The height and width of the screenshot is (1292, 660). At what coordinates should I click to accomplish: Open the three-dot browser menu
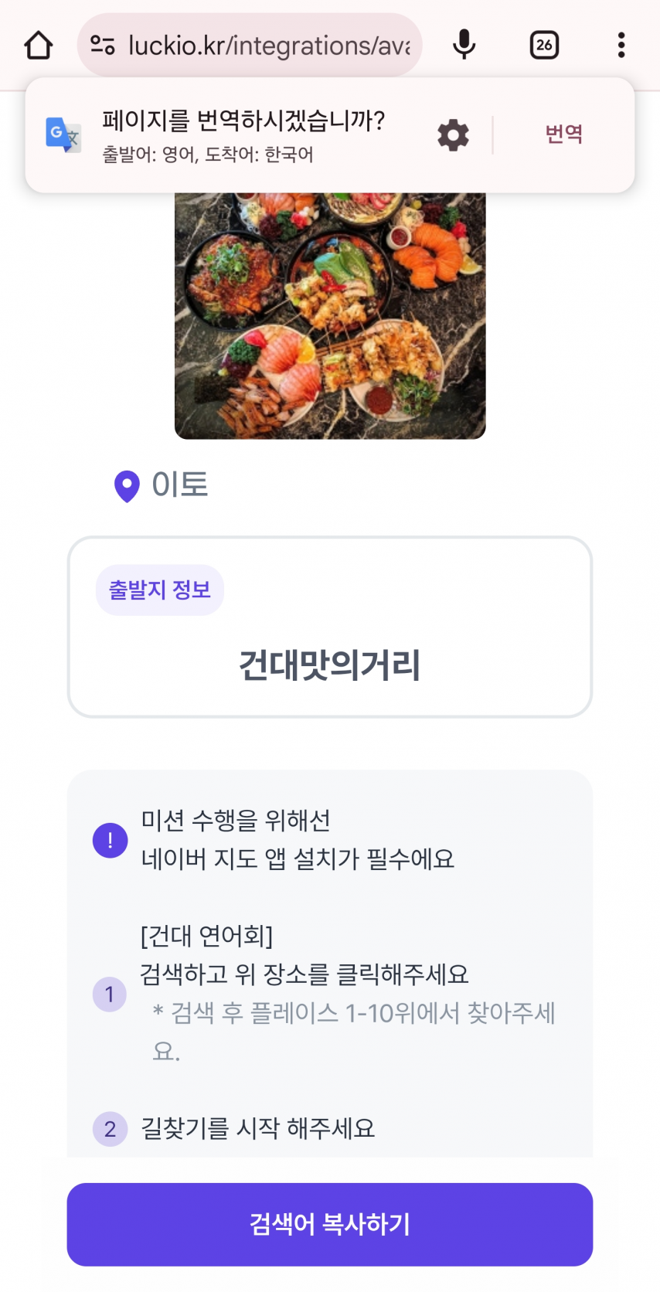point(621,45)
